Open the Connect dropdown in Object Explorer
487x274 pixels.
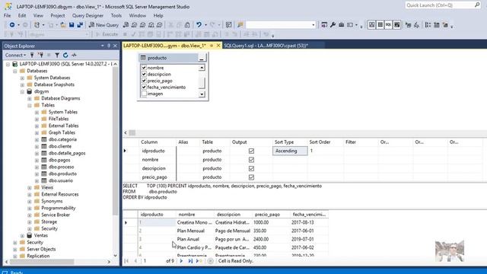point(15,55)
